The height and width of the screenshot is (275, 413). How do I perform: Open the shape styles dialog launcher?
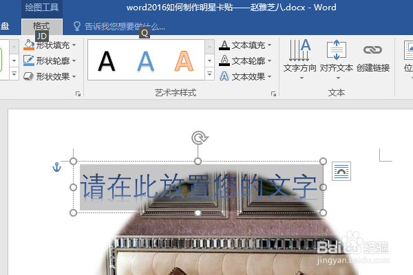point(78,93)
